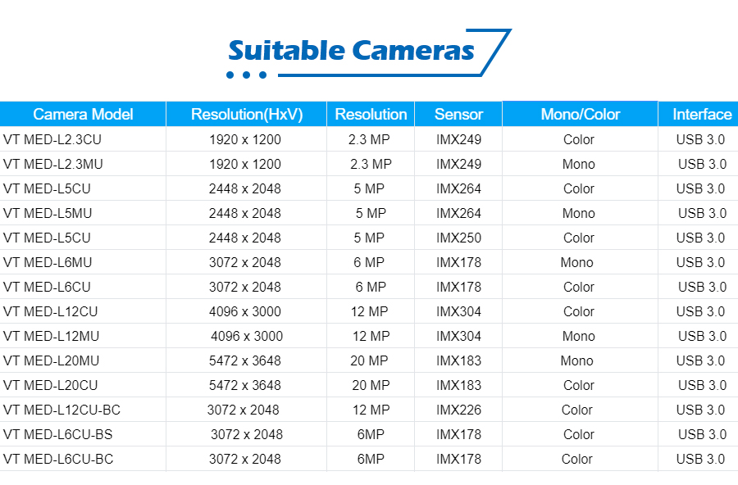Click the 5472 x 3648 resolution for L20CU
The width and height of the screenshot is (738, 485).
(244, 385)
